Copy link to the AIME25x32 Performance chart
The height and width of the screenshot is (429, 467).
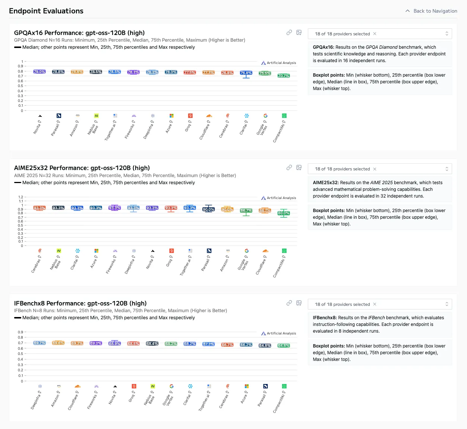tap(289, 168)
